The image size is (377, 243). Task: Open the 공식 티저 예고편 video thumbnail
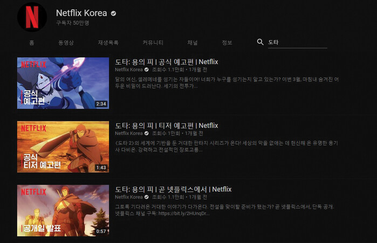63,147
